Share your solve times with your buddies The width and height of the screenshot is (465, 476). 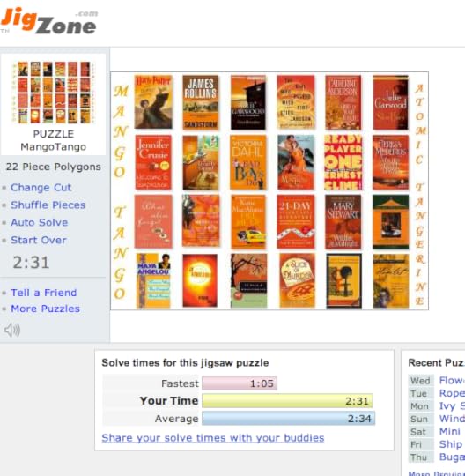point(213,438)
